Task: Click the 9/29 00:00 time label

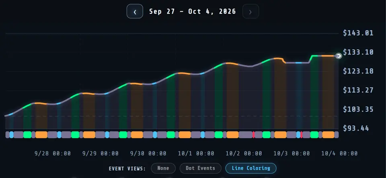Action: pos(101,153)
